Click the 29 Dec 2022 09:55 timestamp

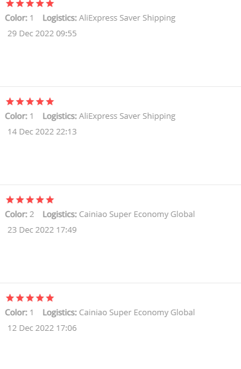42,33
